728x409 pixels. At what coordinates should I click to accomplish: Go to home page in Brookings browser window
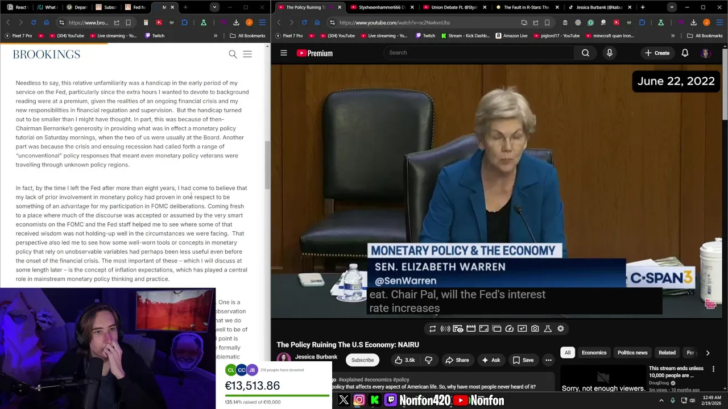[46, 23]
